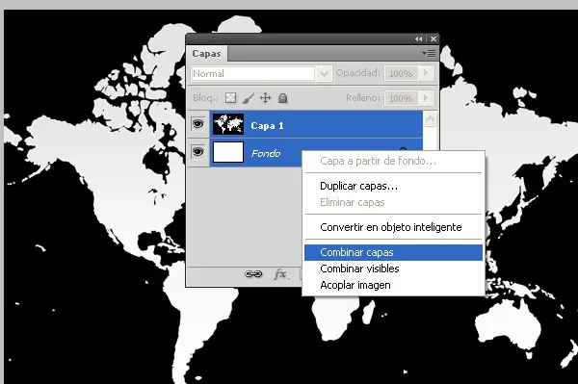Toggle lock transparent pixels icon
The width and height of the screenshot is (578, 384).
point(231,98)
